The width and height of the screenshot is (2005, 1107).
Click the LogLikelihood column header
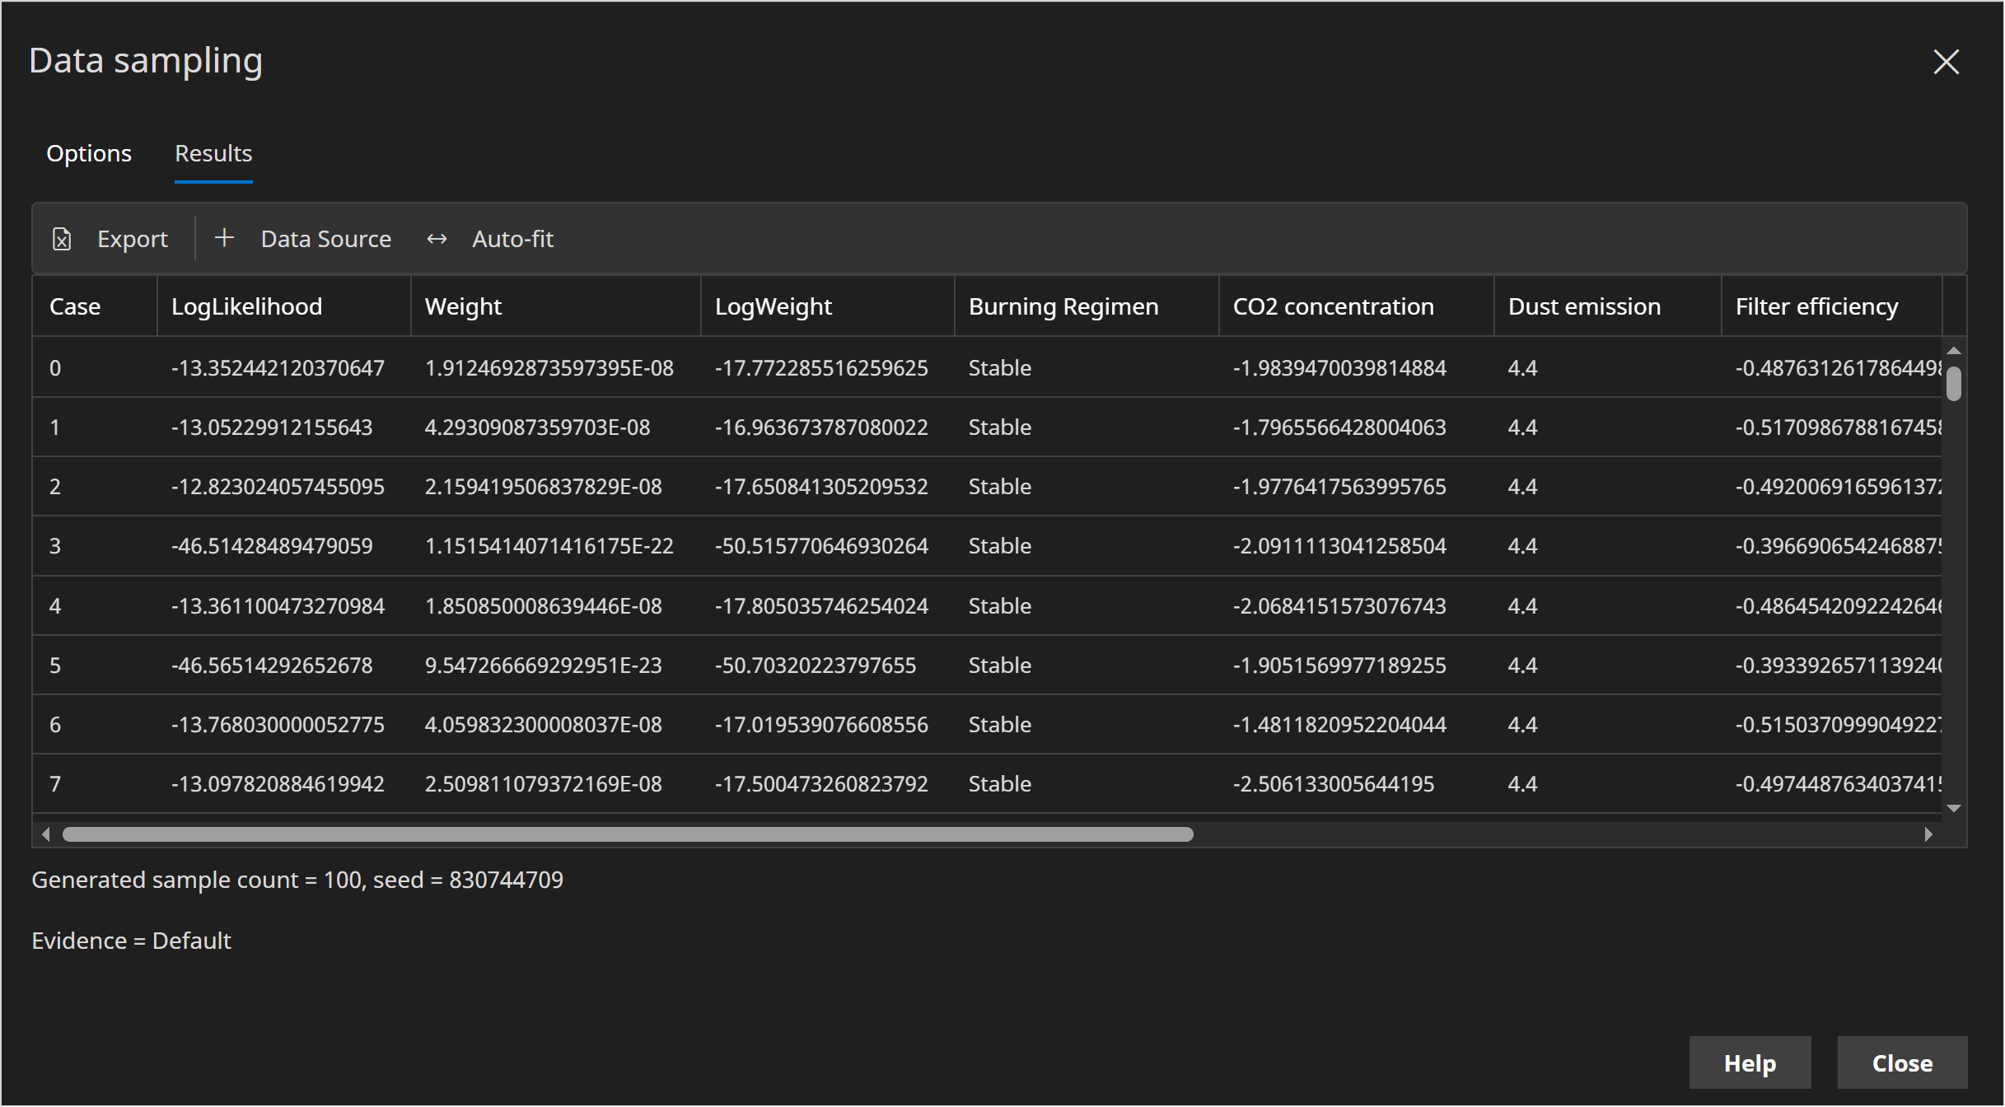pos(246,306)
